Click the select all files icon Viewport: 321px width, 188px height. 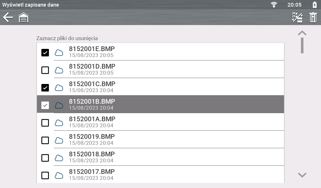(x=297, y=18)
